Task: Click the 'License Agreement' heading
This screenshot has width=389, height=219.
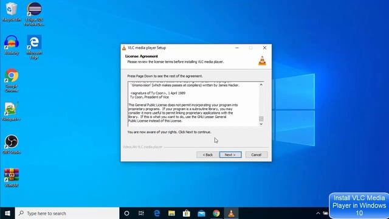Action: pos(142,56)
